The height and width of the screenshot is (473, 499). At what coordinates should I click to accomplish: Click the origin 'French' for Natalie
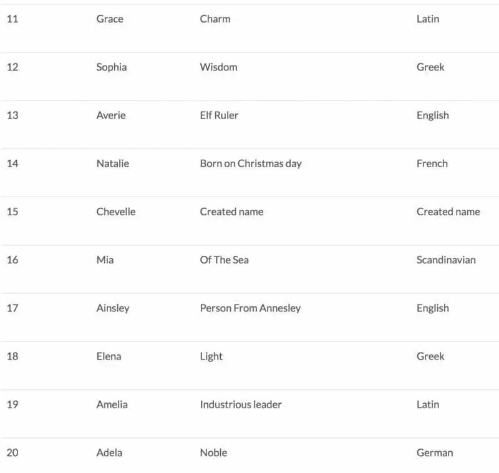[432, 163]
